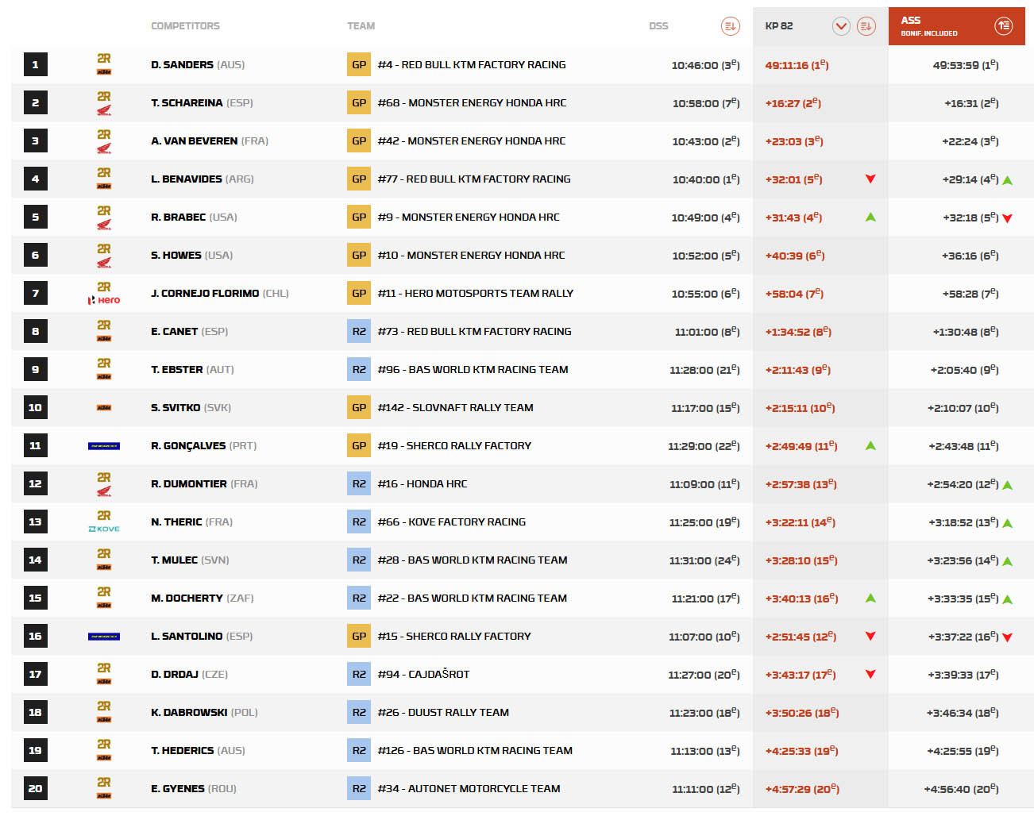Open #77 Red Bull KTM Factory Racing team
The height and width of the screenshot is (816, 1034).
[473, 179]
